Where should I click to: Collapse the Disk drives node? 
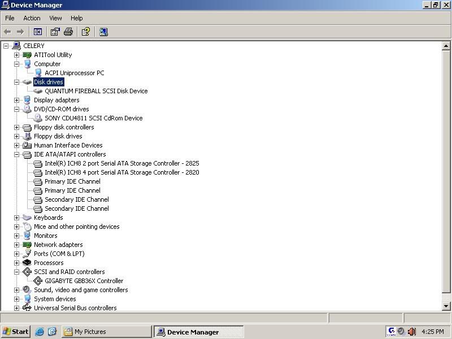point(17,82)
